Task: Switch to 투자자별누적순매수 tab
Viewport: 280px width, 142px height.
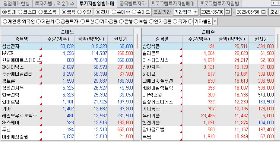Action: pos(55,3)
